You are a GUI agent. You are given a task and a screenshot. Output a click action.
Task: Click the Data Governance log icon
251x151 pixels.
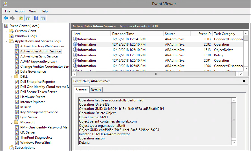click(x=17, y=72)
